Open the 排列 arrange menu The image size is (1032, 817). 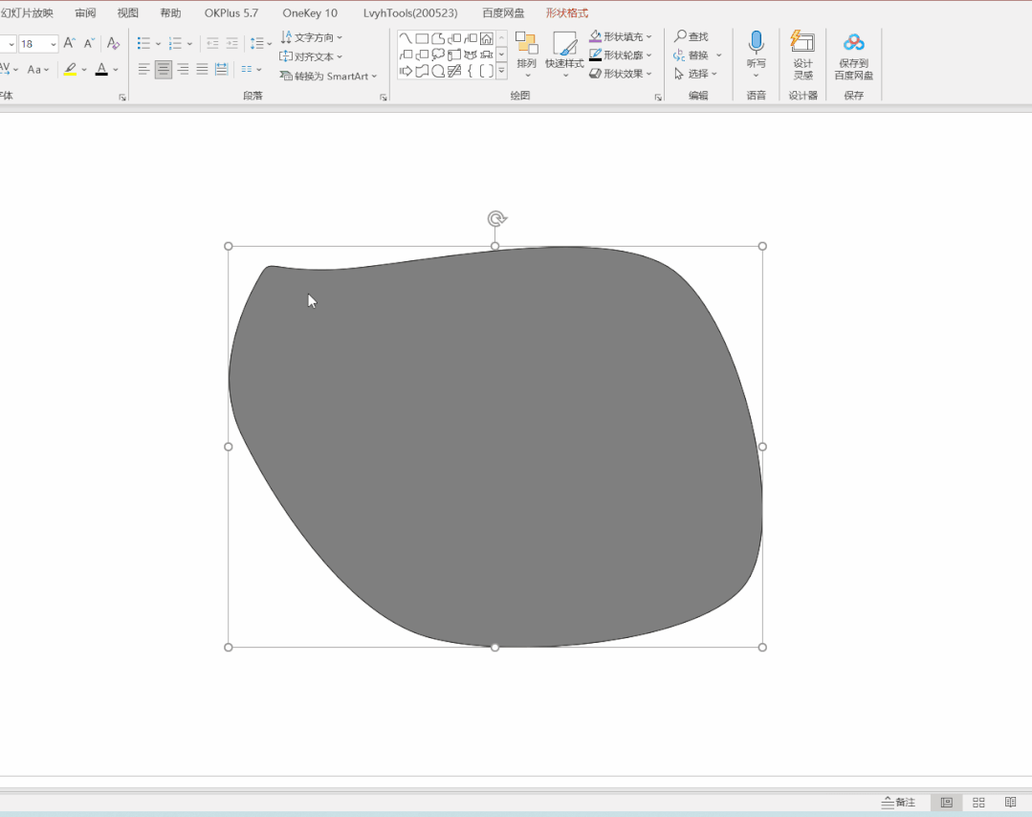click(527, 55)
